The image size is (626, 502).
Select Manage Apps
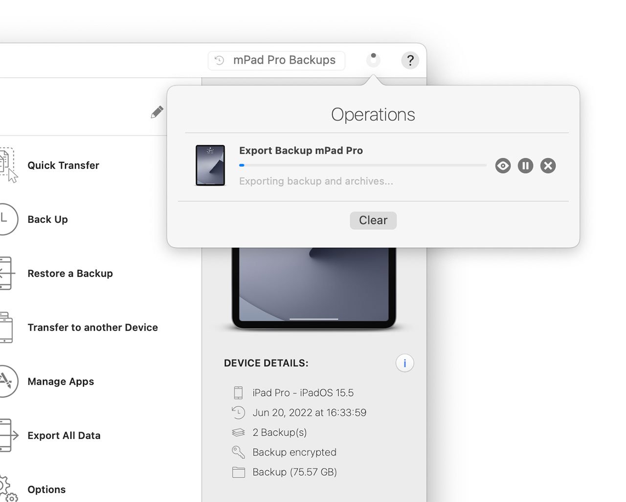point(61,382)
